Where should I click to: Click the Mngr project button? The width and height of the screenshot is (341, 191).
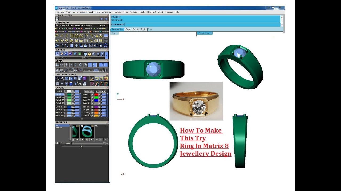pos(68,143)
